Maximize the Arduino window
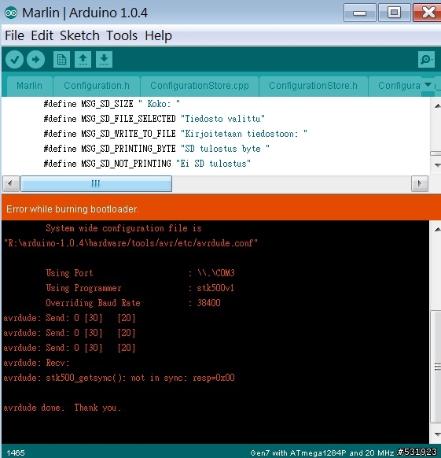Viewport: 441px width, 458px height. (394, 13)
